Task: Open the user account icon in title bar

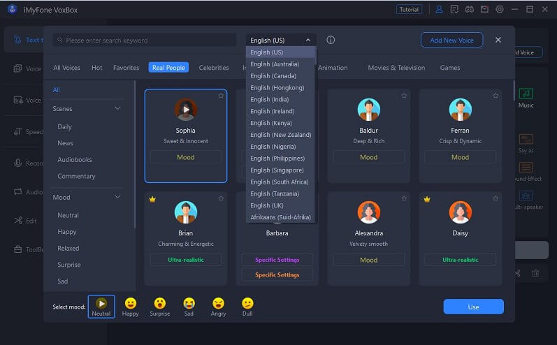Action: tap(439, 10)
